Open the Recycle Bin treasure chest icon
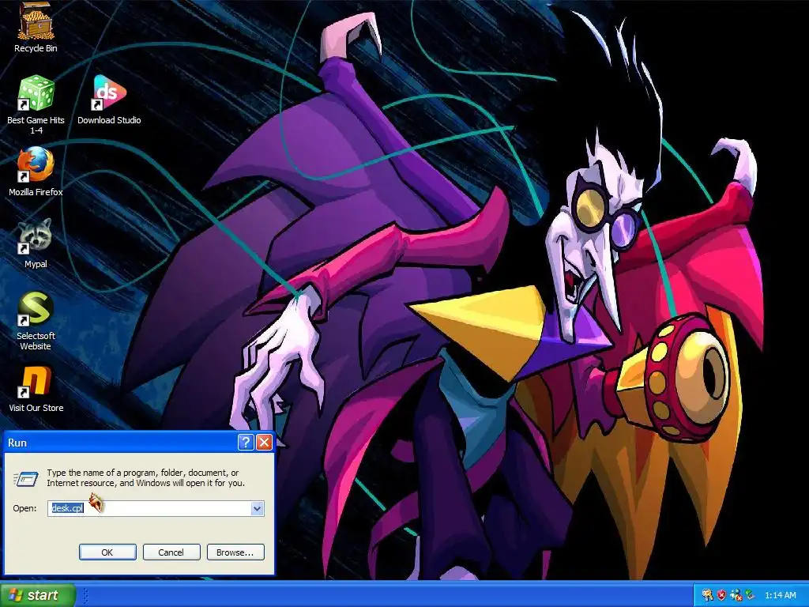This screenshot has width=809, height=607. pos(36,21)
